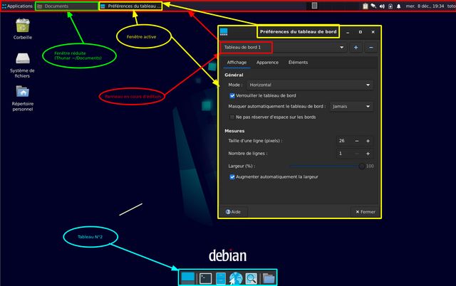Click the network connection tray icon
This screenshot has height=286, width=456.
click(373, 6)
